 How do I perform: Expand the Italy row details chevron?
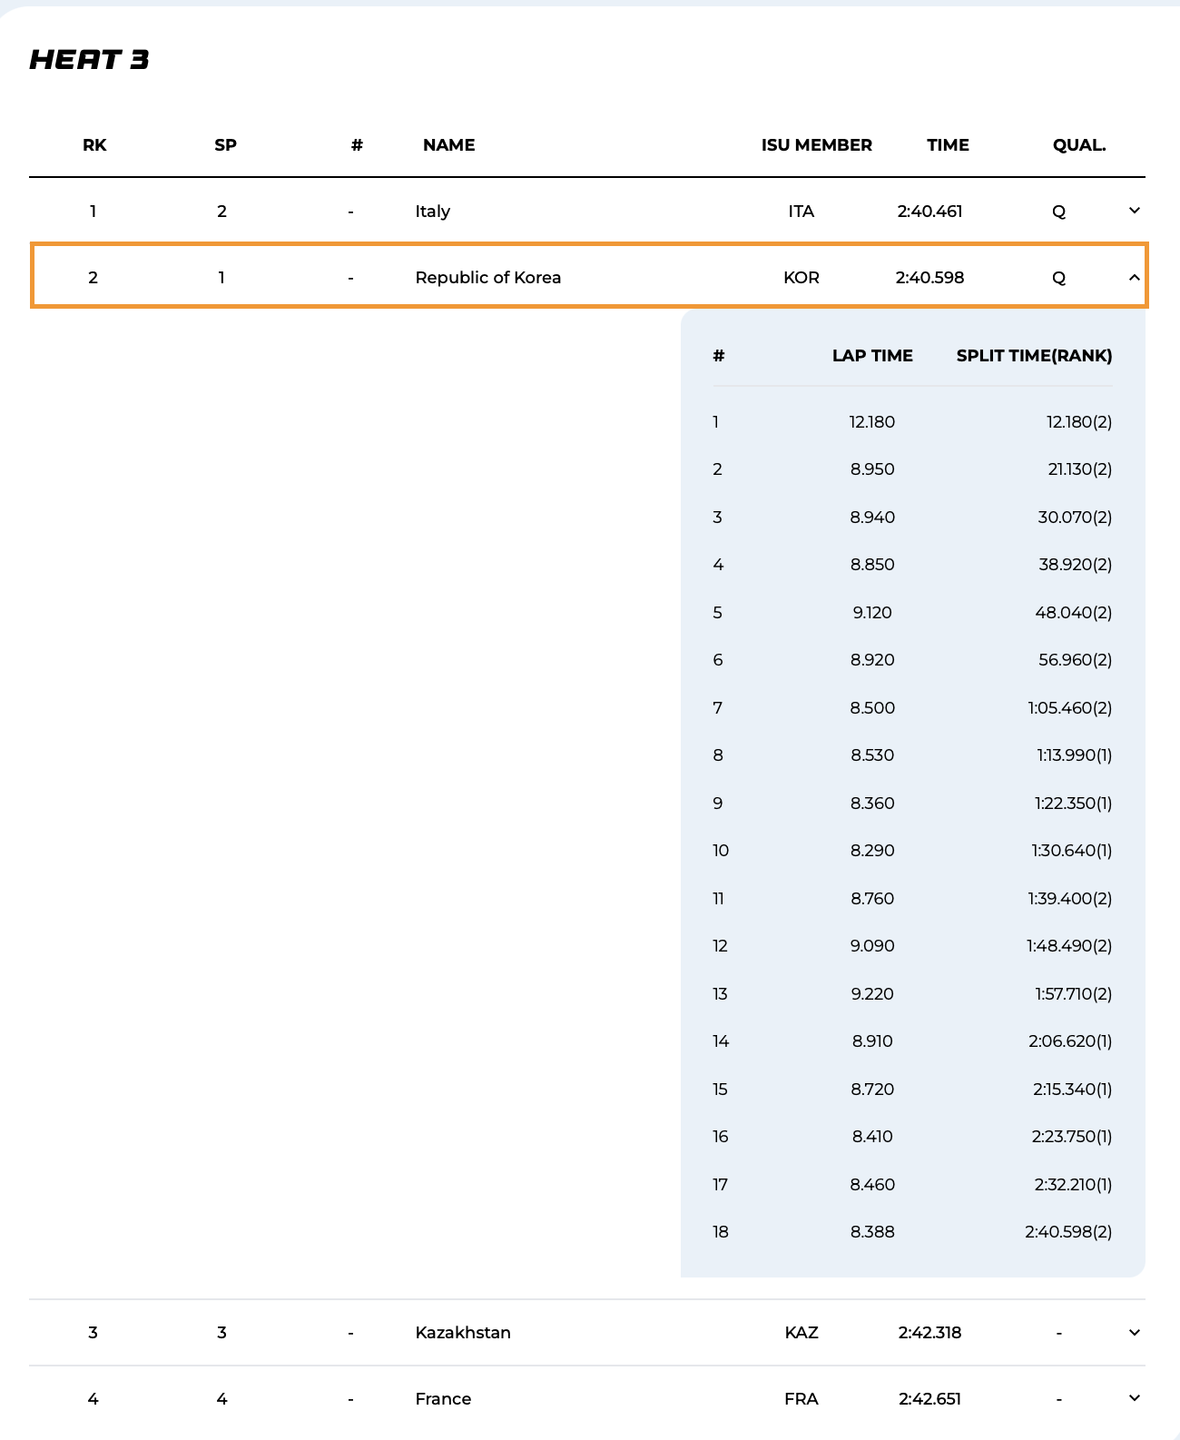coord(1134,211)
